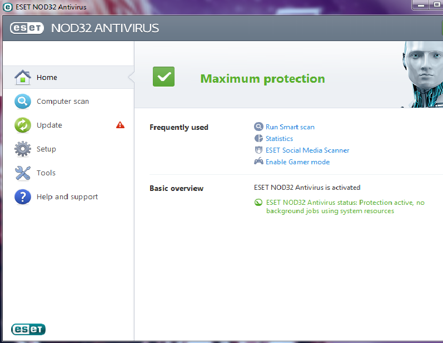Viewport: 443px width, 343px height.
Task: Click the Computer scan magnifier icon
Action: coord(23,102)
